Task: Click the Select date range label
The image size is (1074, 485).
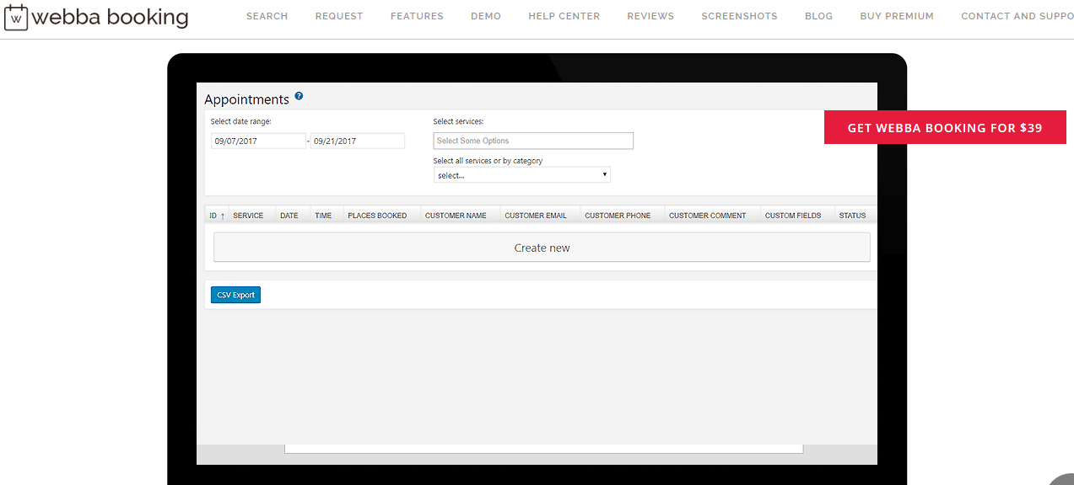Action: pos(241,121)
